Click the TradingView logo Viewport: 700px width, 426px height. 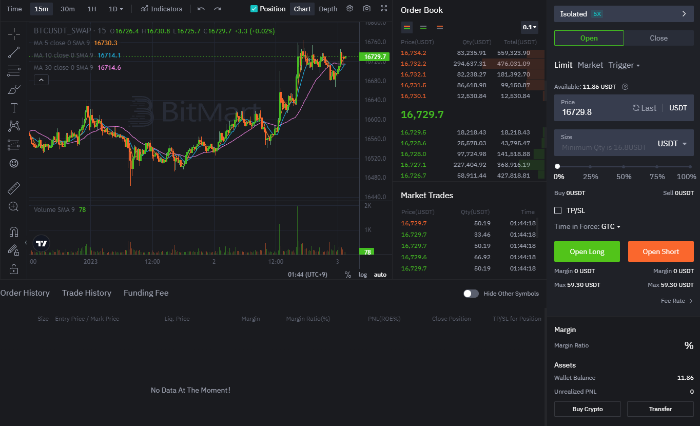42,244
